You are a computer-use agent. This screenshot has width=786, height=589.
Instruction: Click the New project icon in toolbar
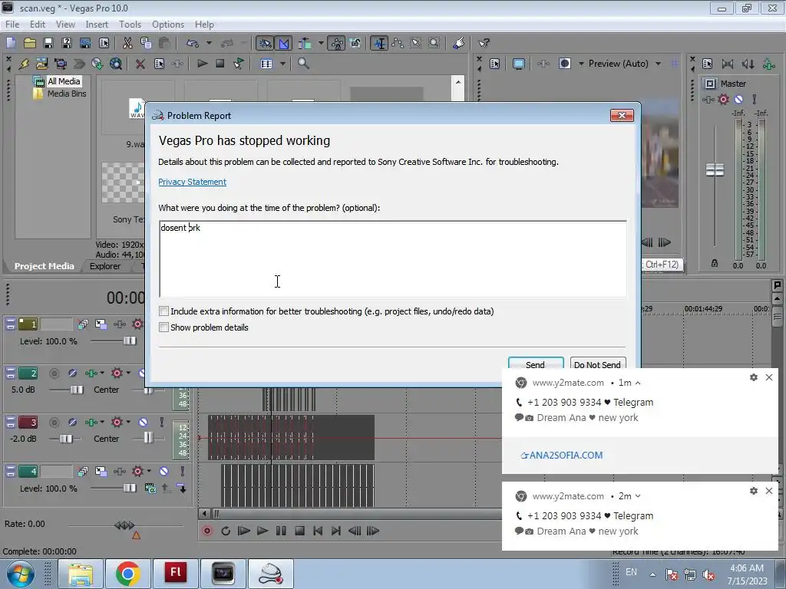point(11,43)
